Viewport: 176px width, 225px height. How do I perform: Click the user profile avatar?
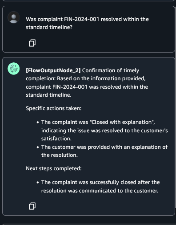tap(14, 17)
